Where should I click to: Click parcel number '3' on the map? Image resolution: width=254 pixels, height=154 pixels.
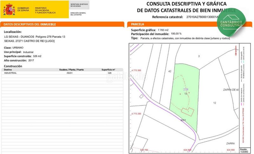[x=199, y=56]
